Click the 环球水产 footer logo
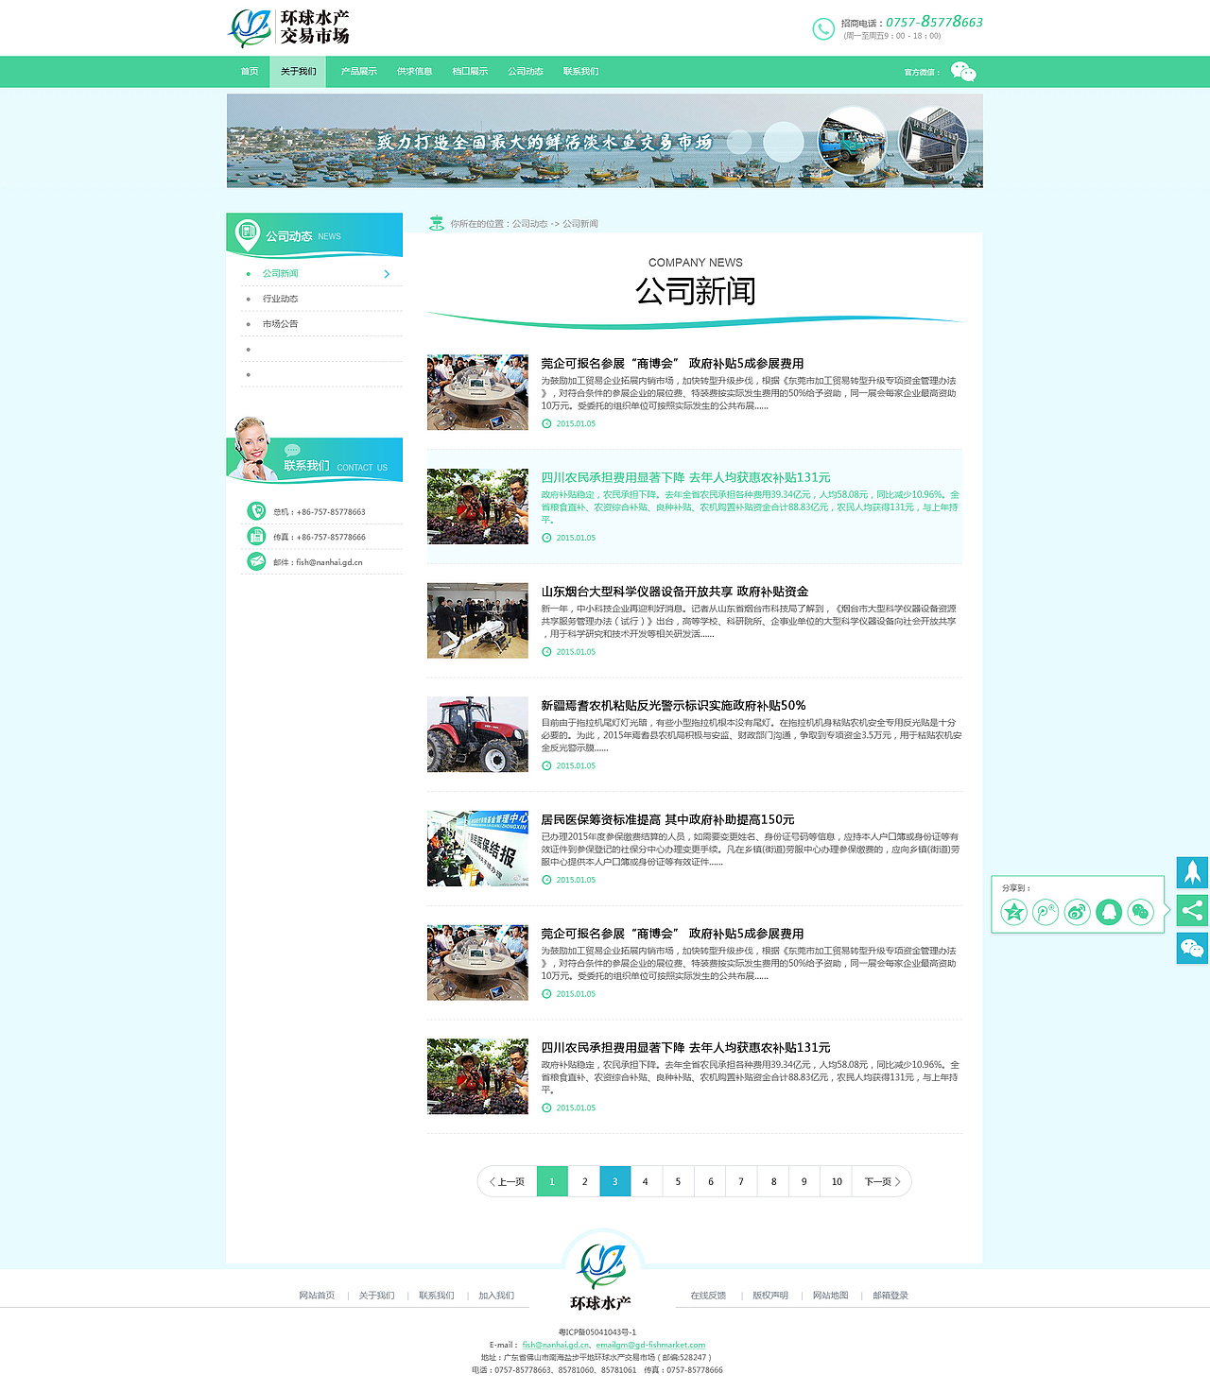The width and height of the screenshot is (1210, 1391). click(x=602, y=1275)
